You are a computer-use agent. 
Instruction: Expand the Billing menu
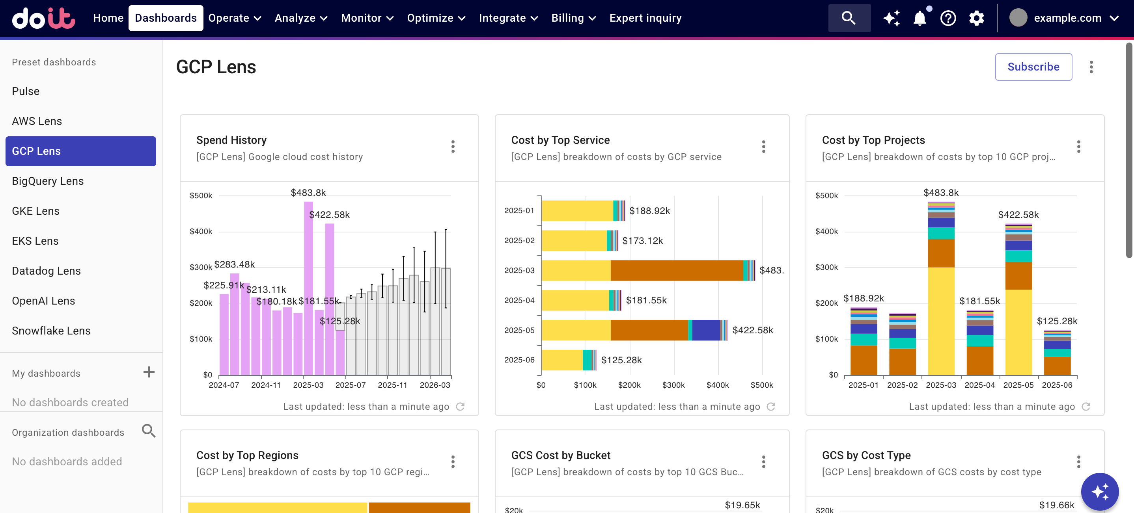coord(573,18)
